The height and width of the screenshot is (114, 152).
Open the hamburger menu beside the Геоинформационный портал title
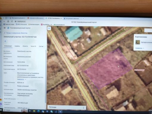tap(4, 28)
